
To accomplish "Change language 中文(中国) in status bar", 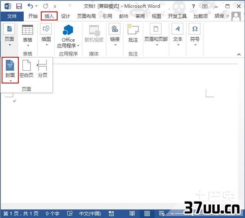I will tap(90, 214).
